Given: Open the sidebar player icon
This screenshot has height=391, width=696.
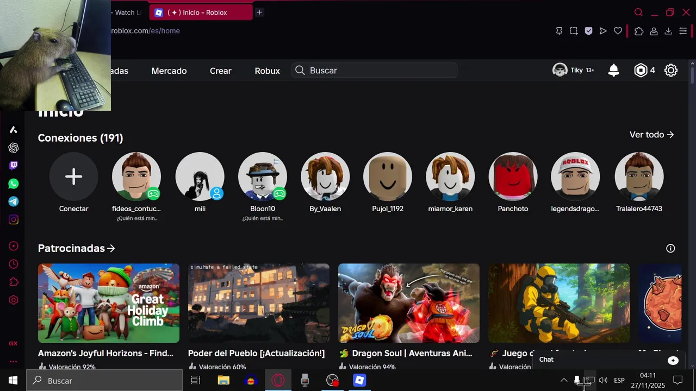Looking at the screenshot, I should coord(14,246).
